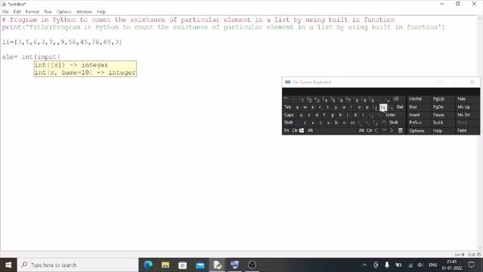Open keyboard Options button

417,131
